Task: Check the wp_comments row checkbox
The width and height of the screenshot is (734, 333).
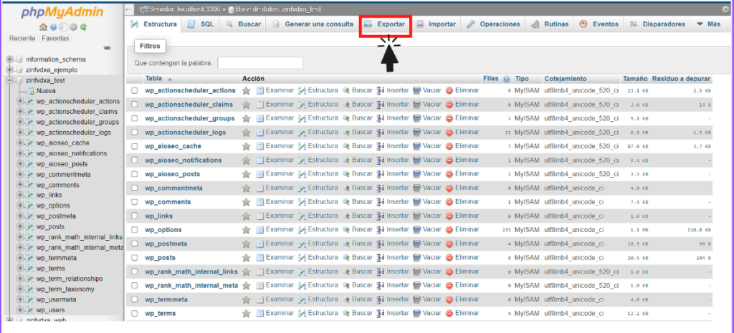Action: click(x=135, y=202)
